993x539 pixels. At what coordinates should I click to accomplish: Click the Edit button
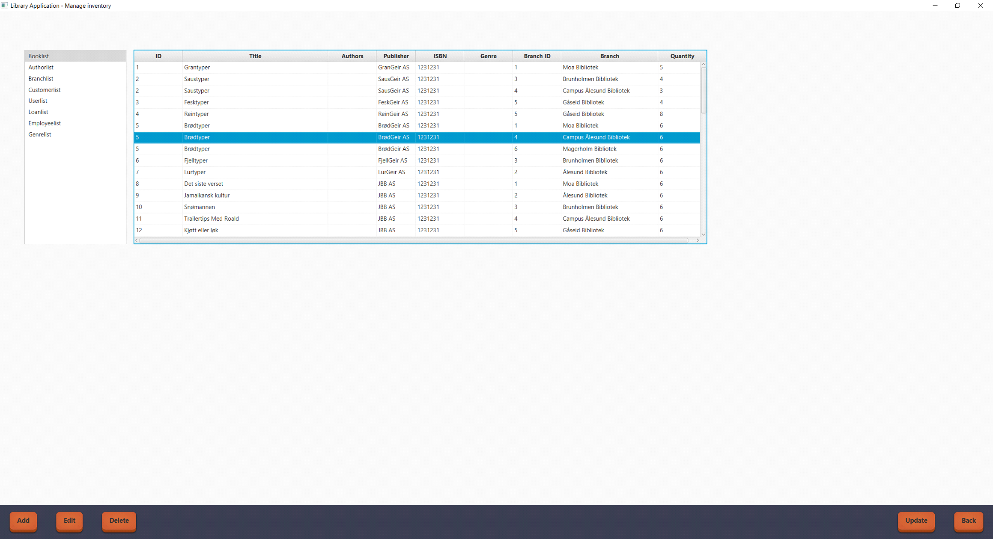tap(69, 521)
